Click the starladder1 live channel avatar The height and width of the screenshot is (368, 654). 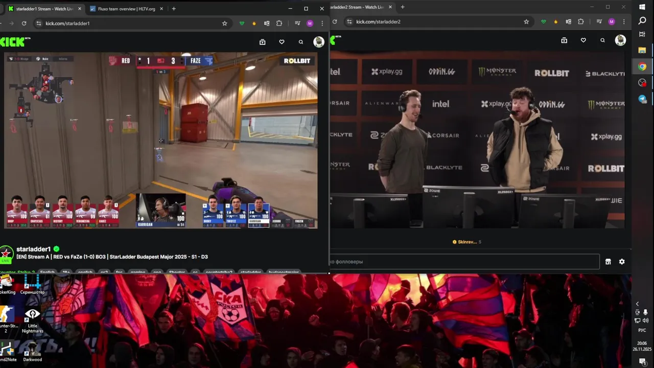[6, 254]
